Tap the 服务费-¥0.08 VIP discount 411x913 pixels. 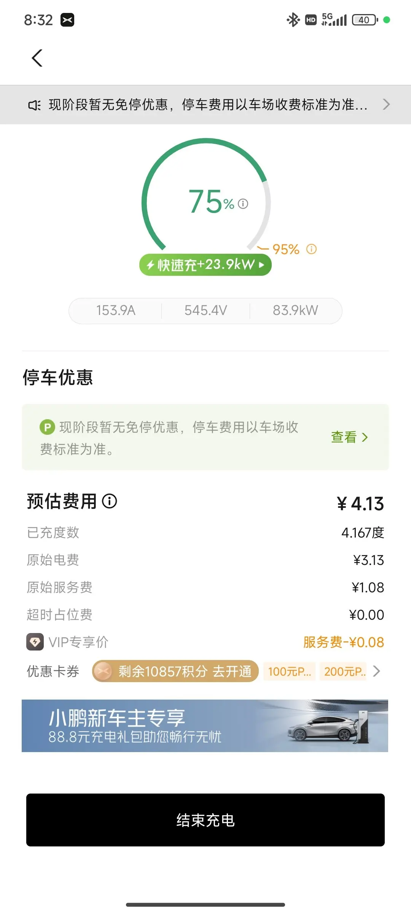click(x=344, y=642)
